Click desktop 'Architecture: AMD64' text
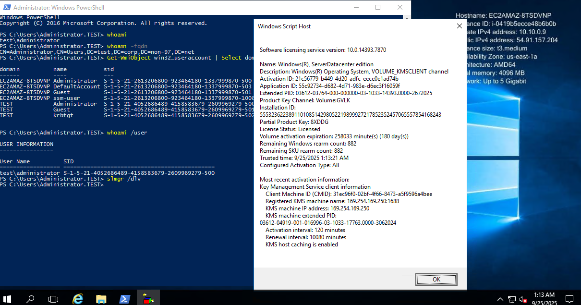The image size is (581, 305). click(x=491, y=65)
